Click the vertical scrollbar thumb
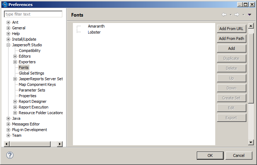Screen dimensions: 257x165 point(251,68)
